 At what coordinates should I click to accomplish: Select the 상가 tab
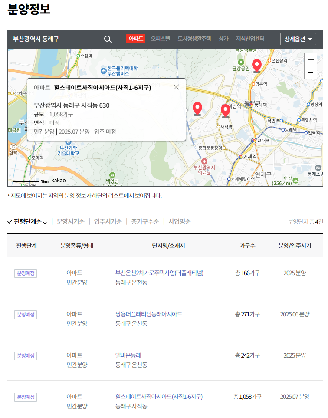(223, 39)
